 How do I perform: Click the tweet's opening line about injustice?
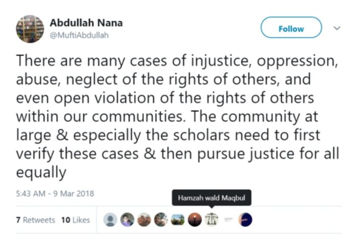tap(177, 61)
